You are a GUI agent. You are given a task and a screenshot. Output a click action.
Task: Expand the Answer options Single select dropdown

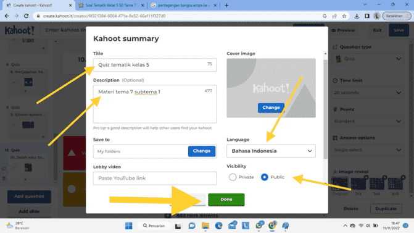[368, 150]
